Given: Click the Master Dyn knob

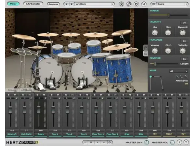Looking at the screenshot, I should tap(147, 142).
